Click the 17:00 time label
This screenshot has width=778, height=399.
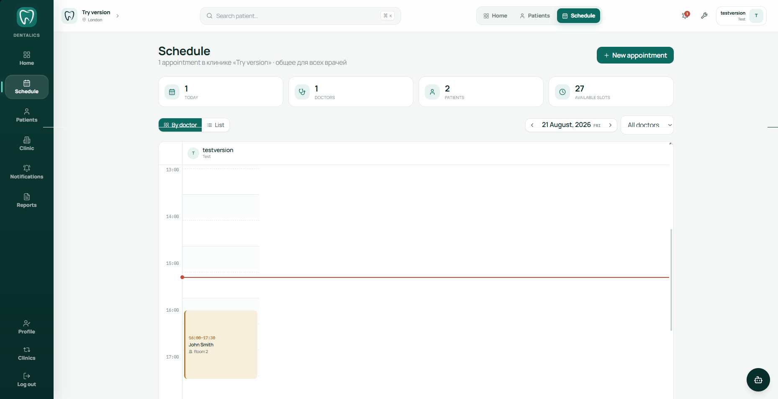(172, 357)
